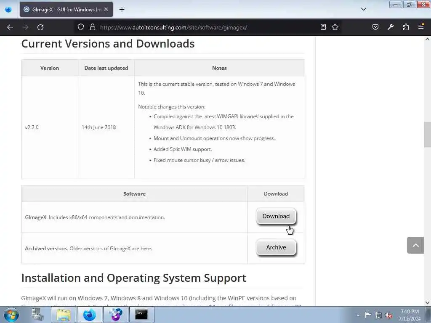Open the Archive button for older versions
Screen dimensions: 431x323
coord(276,247)
